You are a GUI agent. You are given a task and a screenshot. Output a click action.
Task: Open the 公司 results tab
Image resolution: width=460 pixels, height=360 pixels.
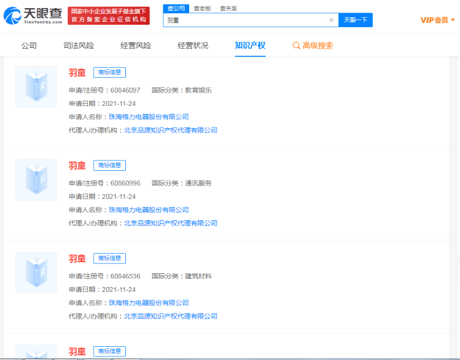click(x=29, y=45)
